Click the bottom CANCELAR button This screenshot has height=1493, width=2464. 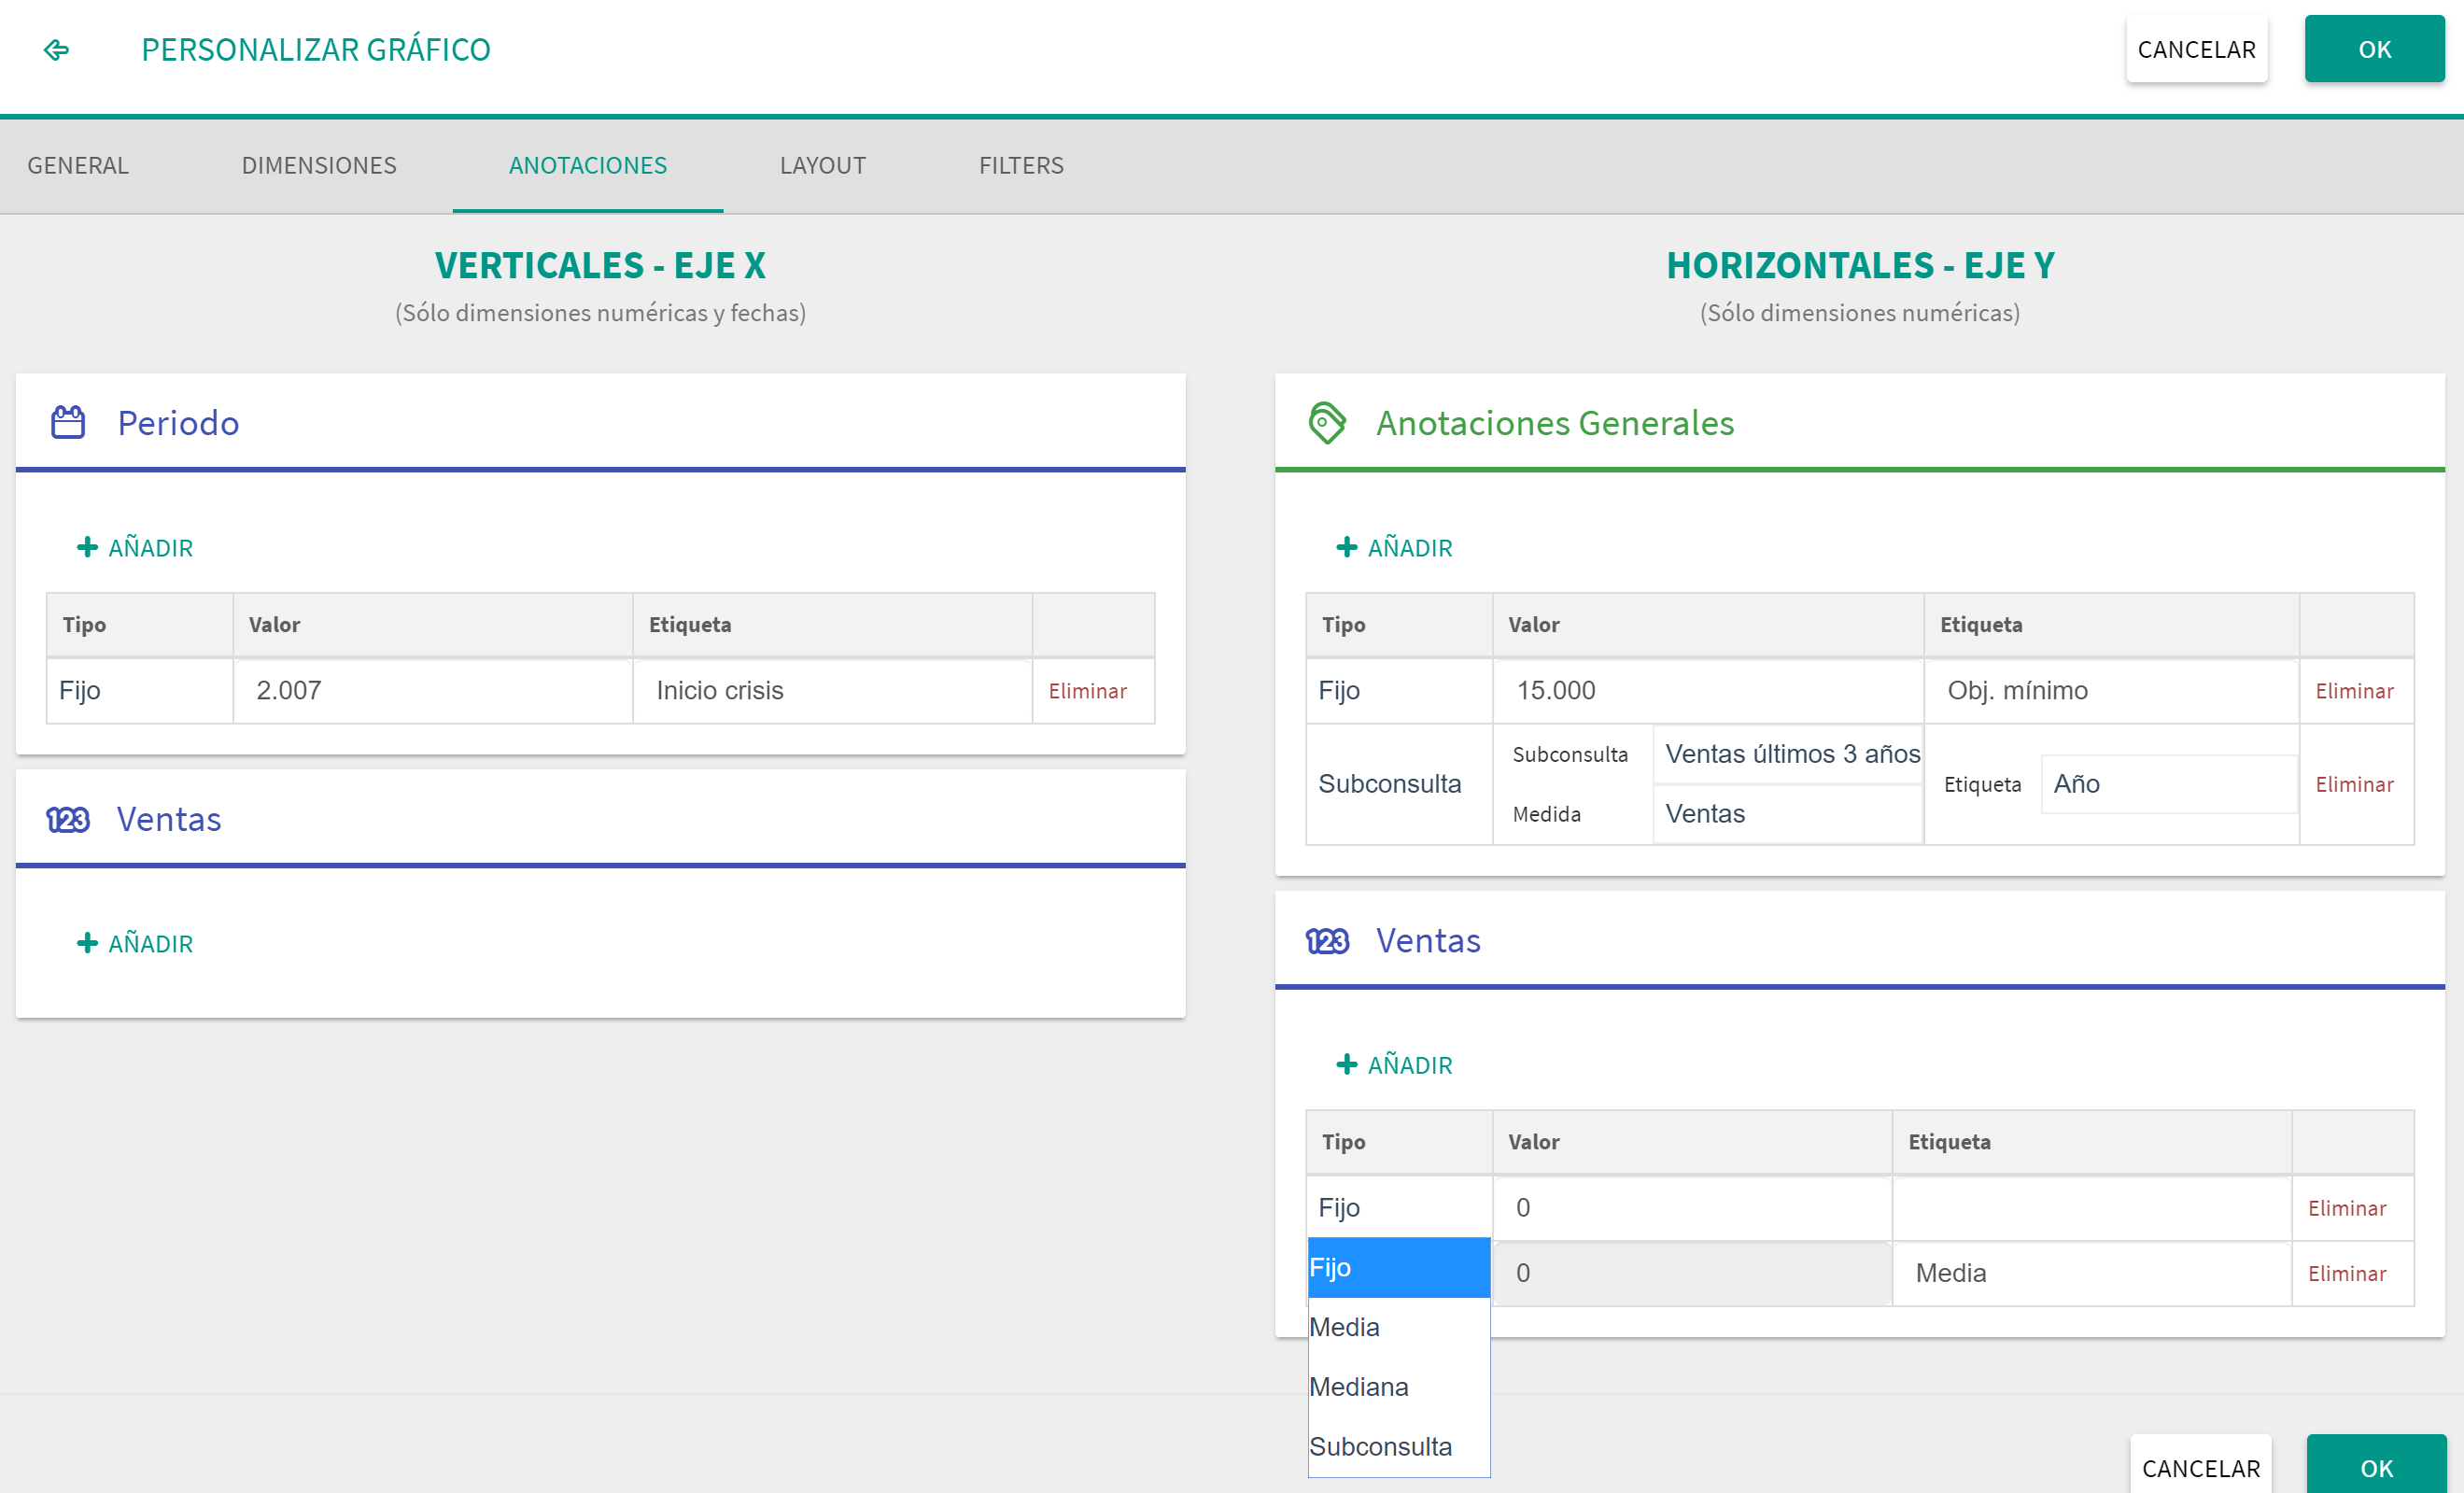(x=2200, y=1466)
